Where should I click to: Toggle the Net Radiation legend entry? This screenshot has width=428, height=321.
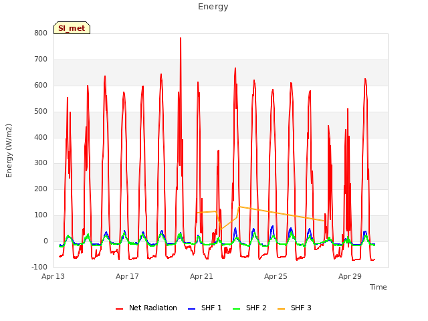pos(146,308)
